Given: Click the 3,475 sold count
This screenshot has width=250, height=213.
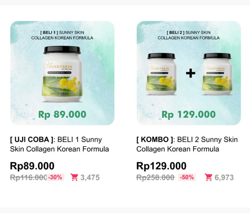Looking at the screenshot, I should [90, 178].
